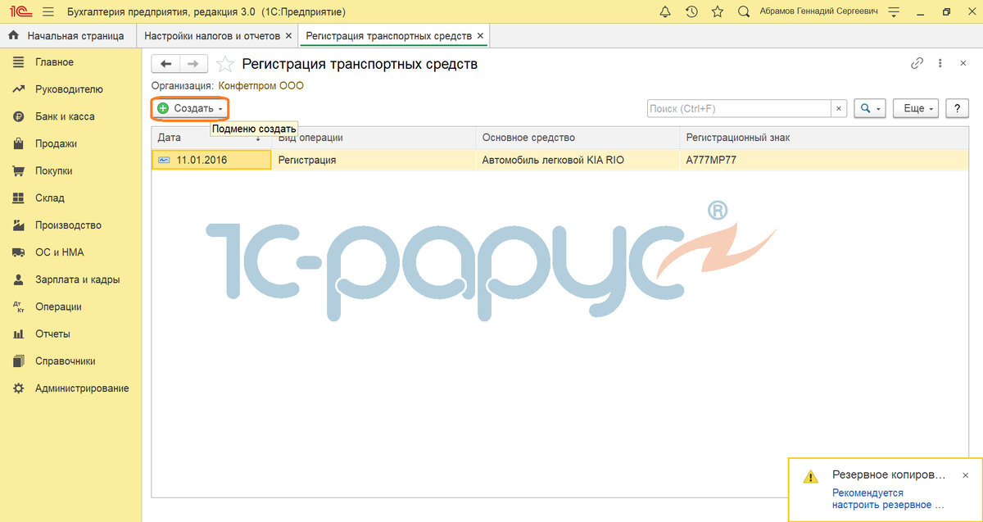Open favorites star icon in title bar
983x522 pixels.
point(718,12)
